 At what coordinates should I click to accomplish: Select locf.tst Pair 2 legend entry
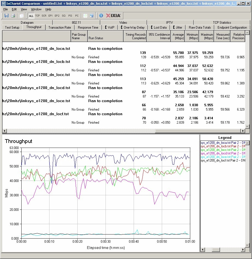(x=223, y=160)
